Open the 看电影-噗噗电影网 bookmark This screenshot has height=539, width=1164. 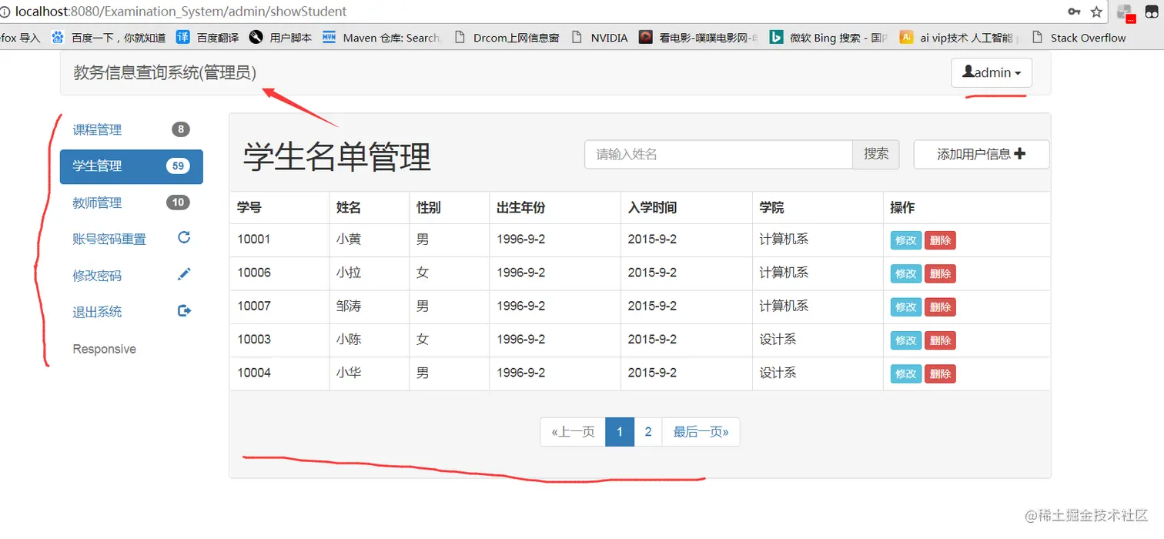698,37
